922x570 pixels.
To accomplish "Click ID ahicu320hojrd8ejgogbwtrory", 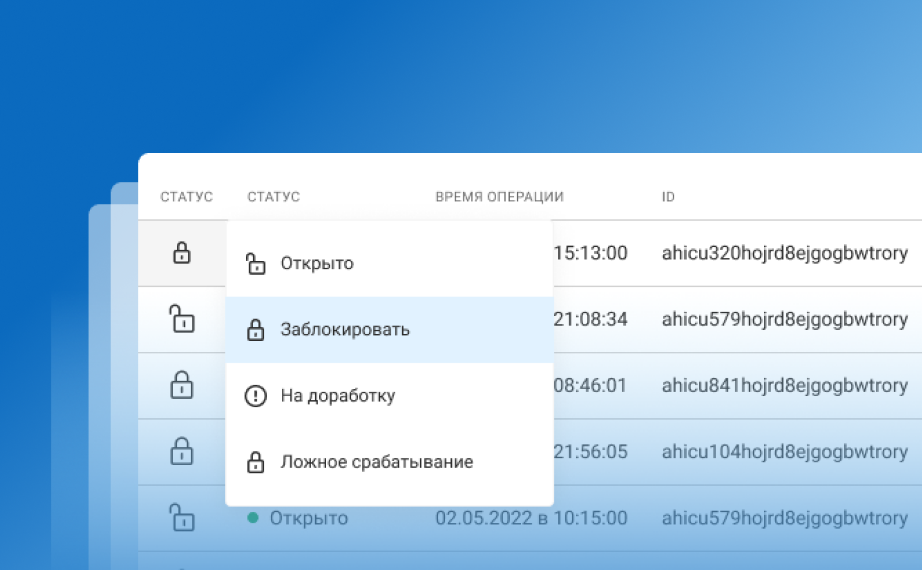I will tap(785, 253).
